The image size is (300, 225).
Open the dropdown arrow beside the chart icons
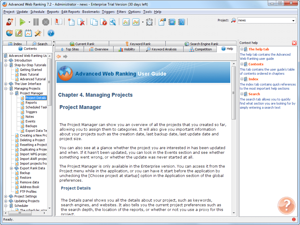[143, 22]
